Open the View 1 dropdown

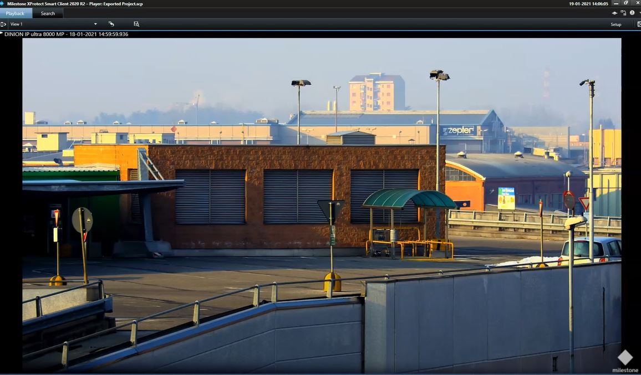95,24
